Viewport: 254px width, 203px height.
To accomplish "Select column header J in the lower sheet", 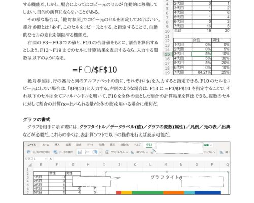I will [x=119, y=165].
